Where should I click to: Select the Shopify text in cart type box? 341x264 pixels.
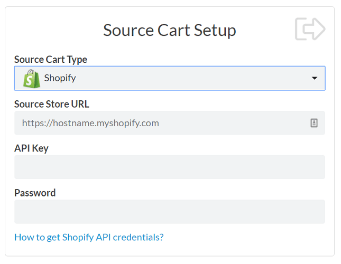pos(60,78)
